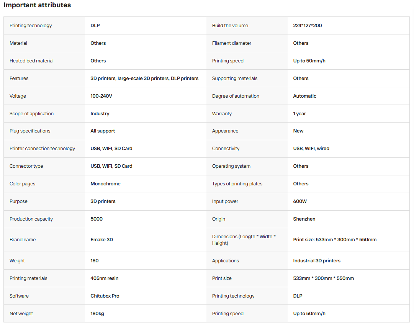Click the Printing materials 405nm resin value
The width and height of the screenshot is (414, 324).
click(x=104, y=278)
